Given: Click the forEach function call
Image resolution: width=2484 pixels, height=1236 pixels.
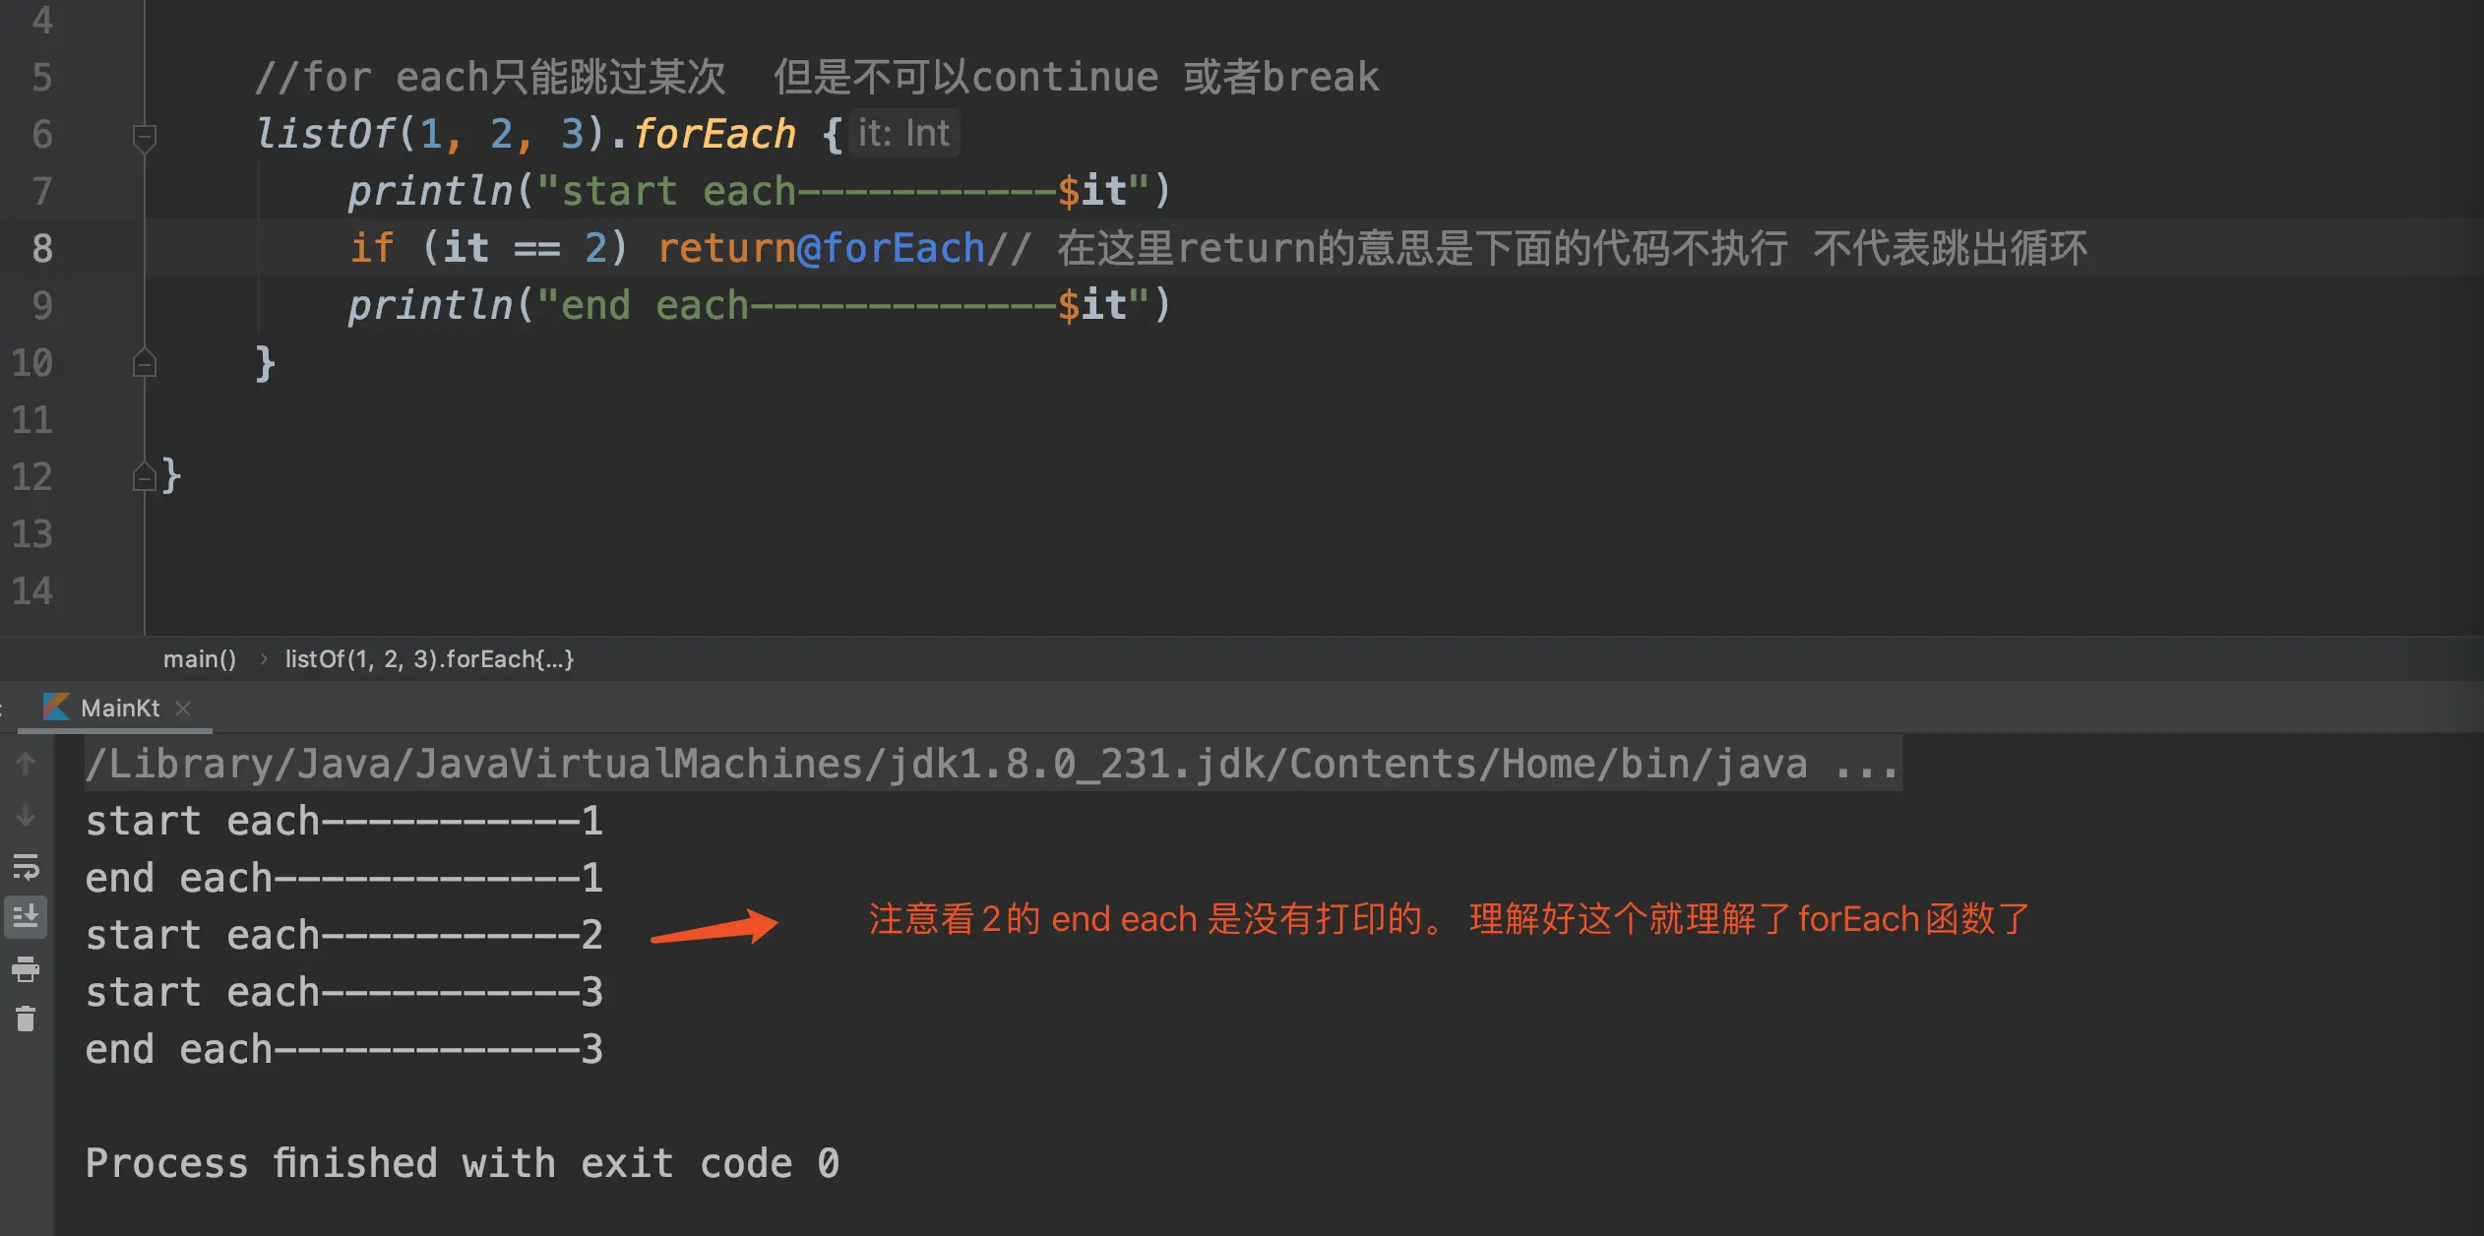Looking at the screenshot, I should 714,134.
